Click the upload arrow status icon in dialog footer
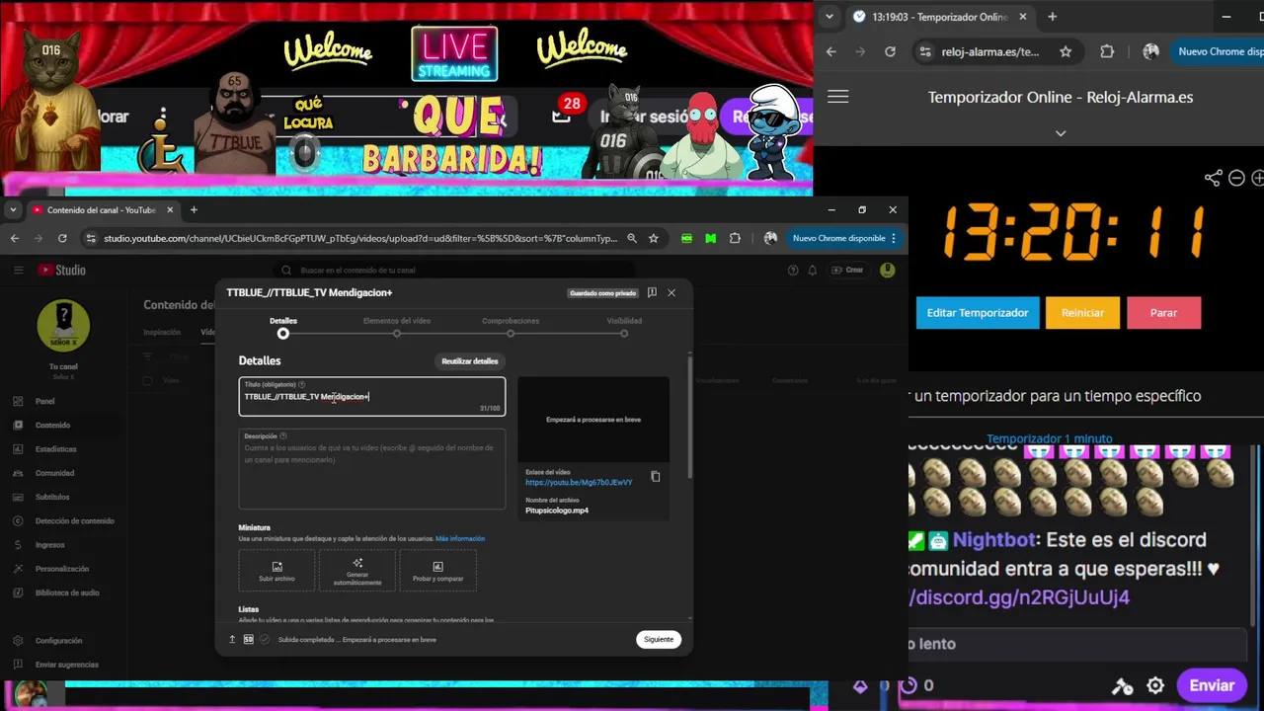 232,639
